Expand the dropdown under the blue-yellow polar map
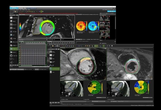The width and height of the screenshot is (161, 110). (145, 98)
